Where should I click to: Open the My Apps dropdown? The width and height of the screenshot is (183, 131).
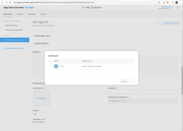tap(30, 8)
